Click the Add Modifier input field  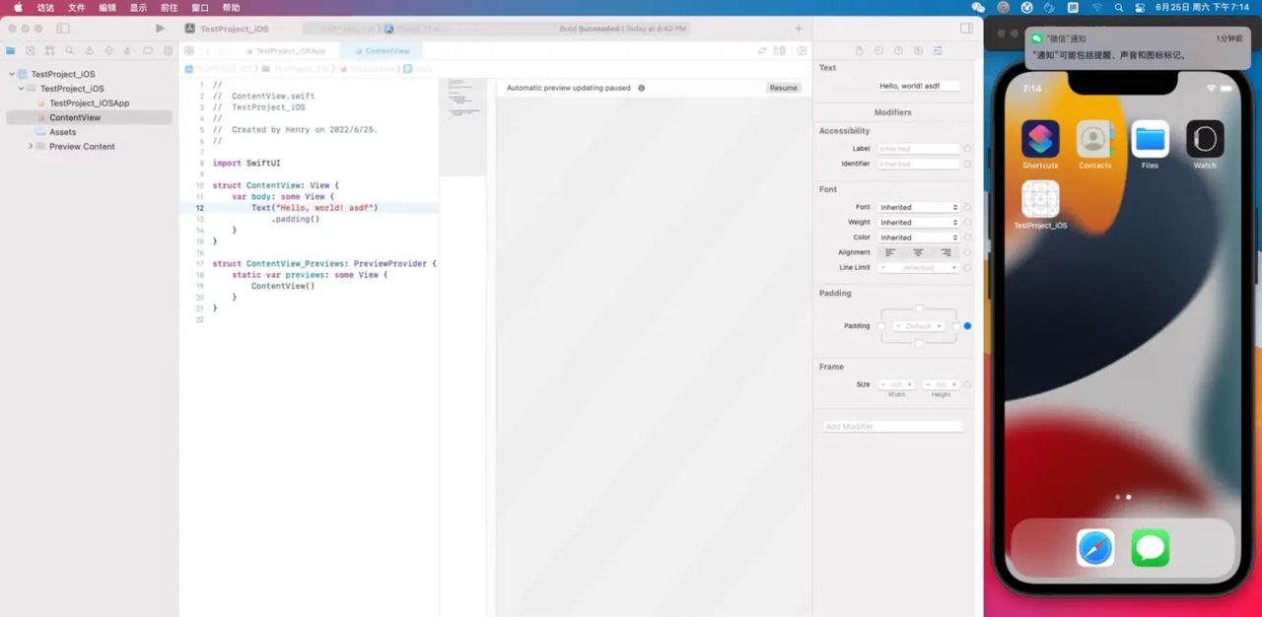pos(892,427)
